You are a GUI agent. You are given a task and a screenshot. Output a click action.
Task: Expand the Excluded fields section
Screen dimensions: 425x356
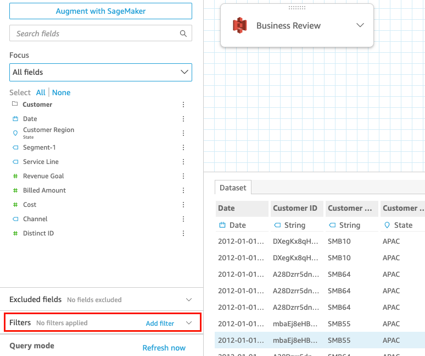pyautogui.click(x=188, y=300)
